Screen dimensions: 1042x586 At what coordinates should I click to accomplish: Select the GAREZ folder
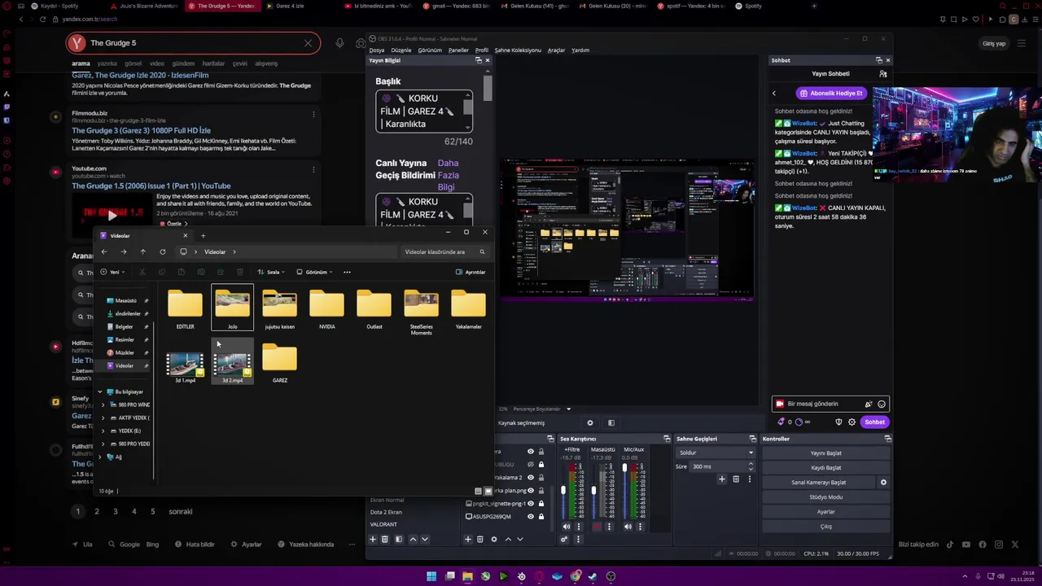click(279, 363)
